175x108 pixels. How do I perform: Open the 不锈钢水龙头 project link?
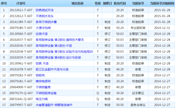pyautogui.click(x=45, y=16)
